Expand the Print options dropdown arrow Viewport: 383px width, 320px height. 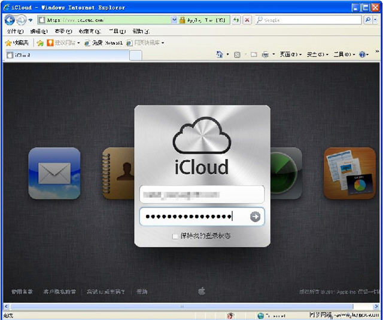[273, 54]
